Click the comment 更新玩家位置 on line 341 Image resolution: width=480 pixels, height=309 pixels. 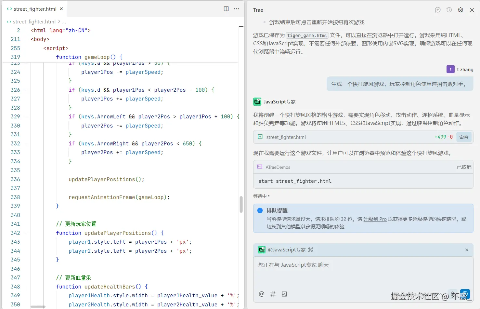tap(76, 224)
